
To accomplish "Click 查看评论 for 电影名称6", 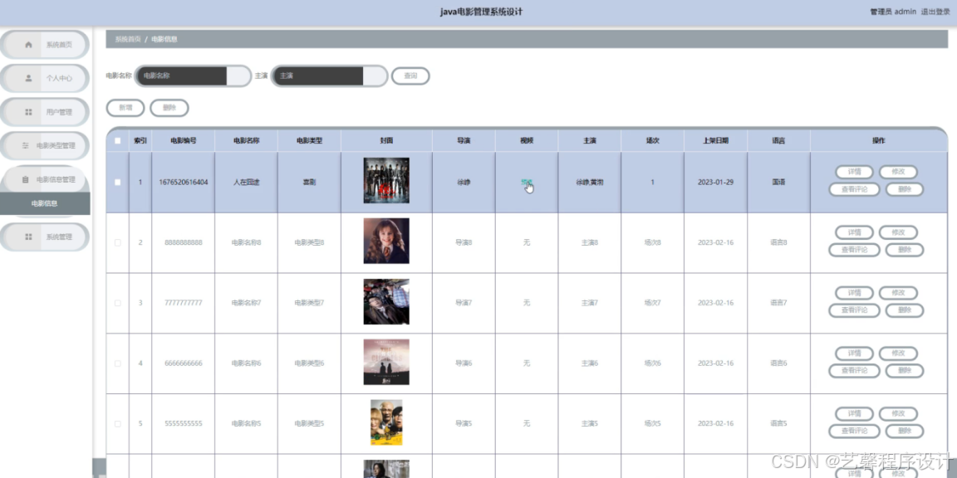I will (854, 371).
